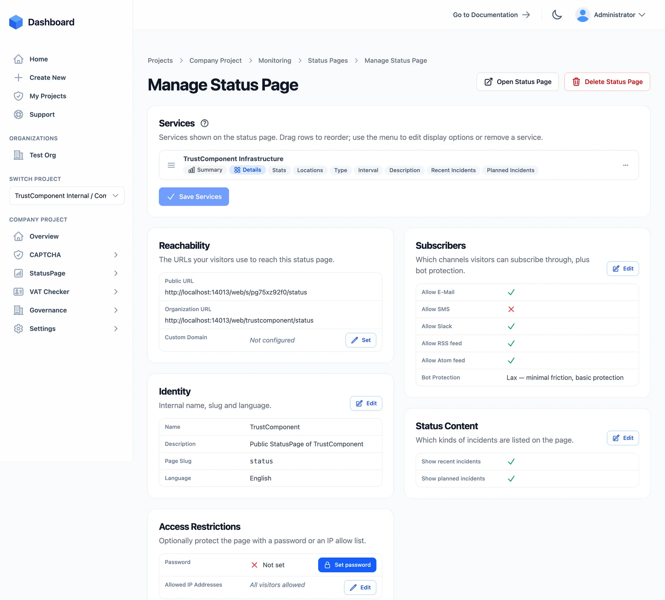Toggle the Locations display chip
This screenshot has width=665, height=600.
click(310, 170)
